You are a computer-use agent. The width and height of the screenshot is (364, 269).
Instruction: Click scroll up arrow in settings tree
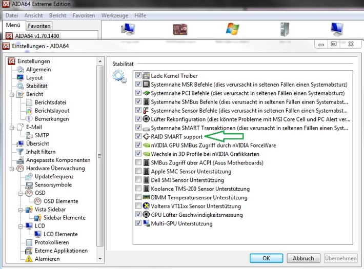100,61
